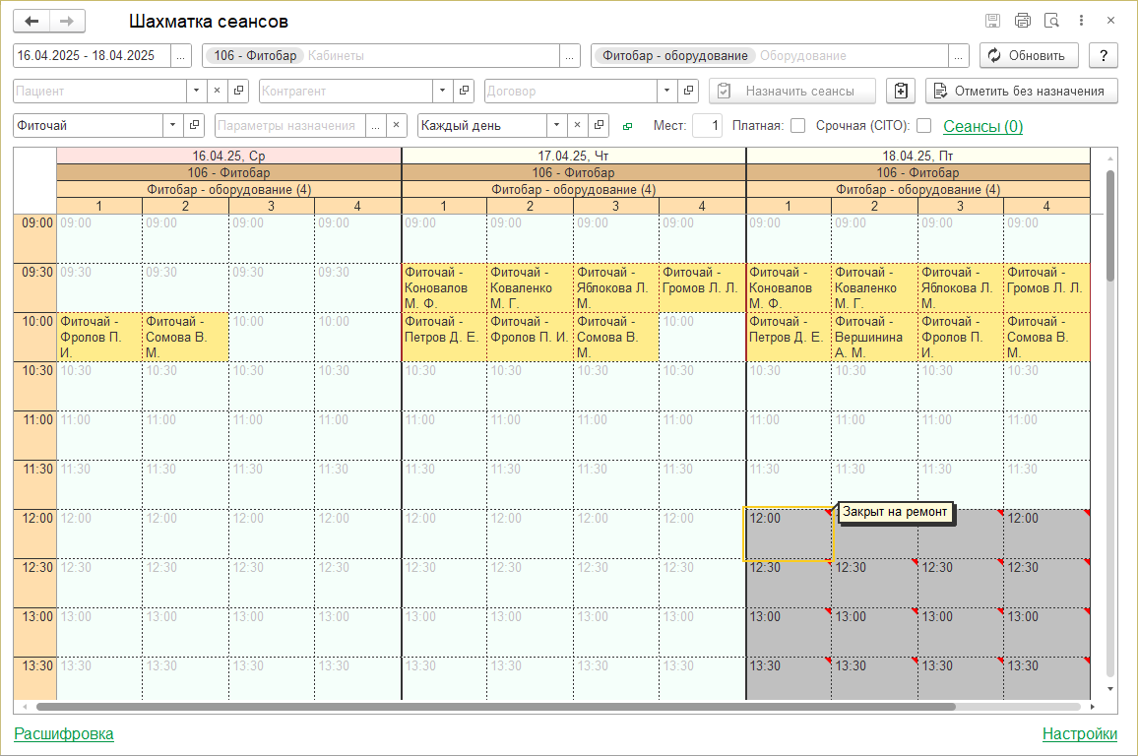1138x756 pixels.
Task: Open the Настройки link
Action: pyautogui.click(x=1080, y=733)
